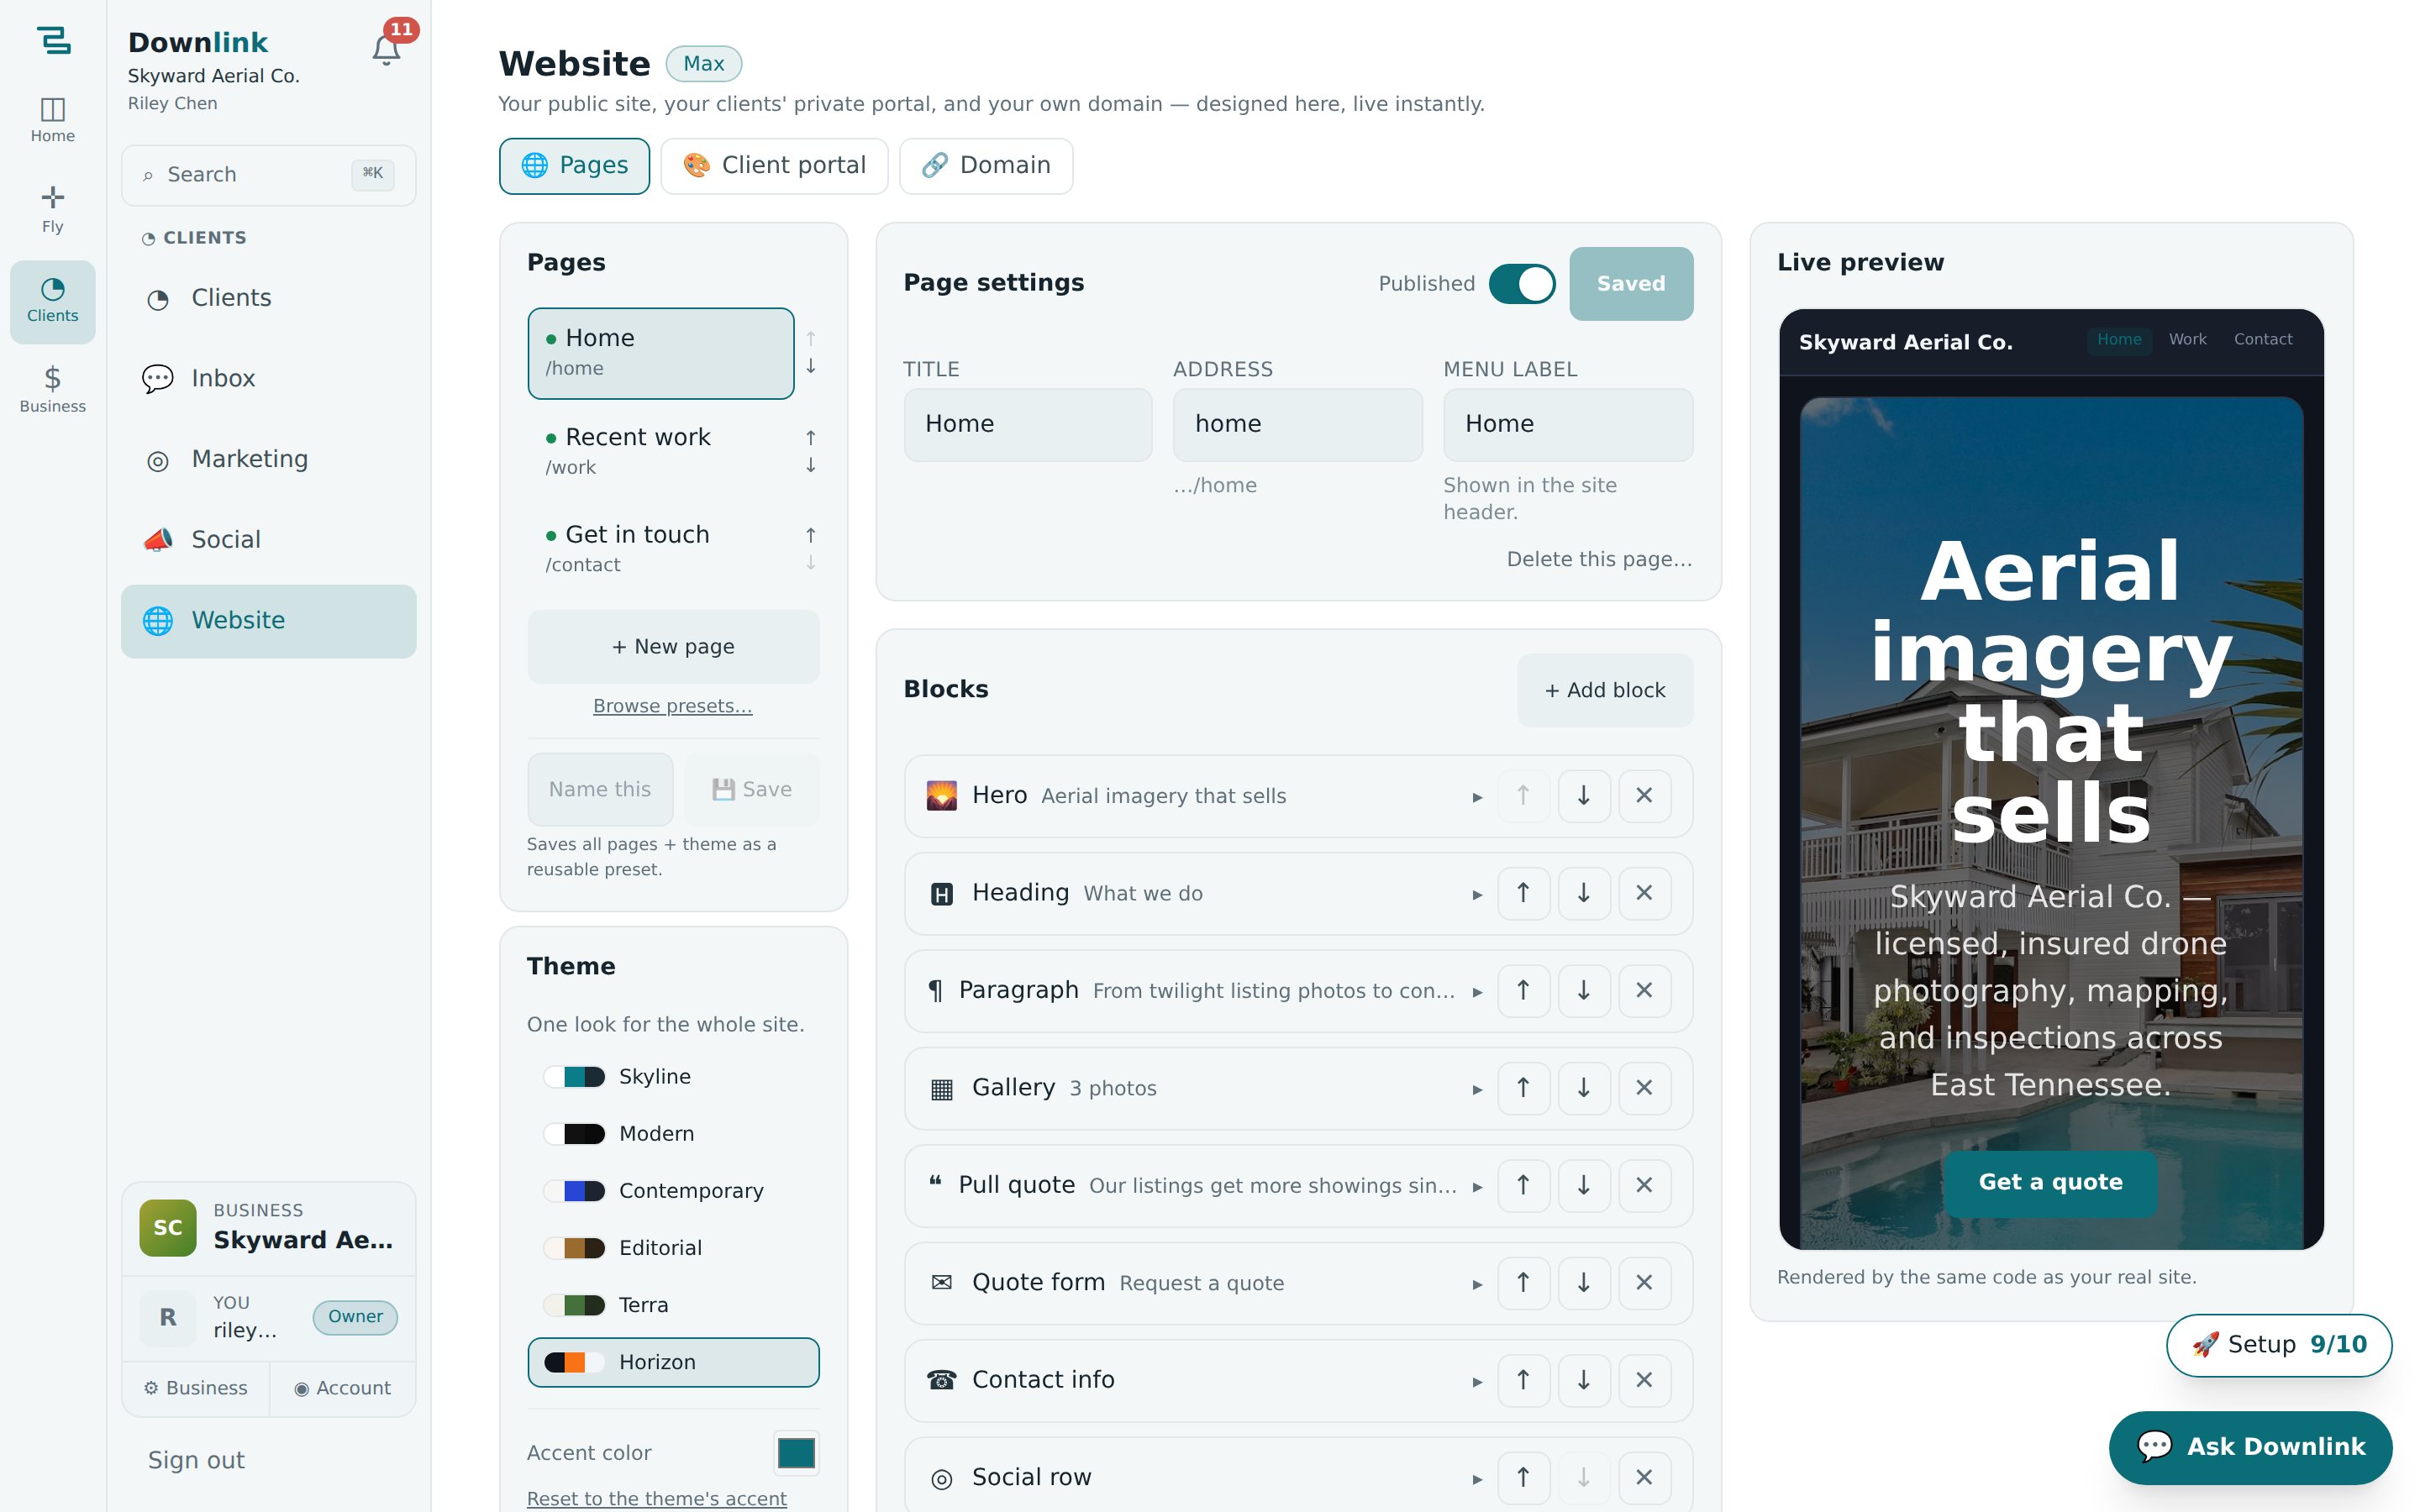Open the Accent color swatch
2420x1512 pixels.
coord(796,1453)
